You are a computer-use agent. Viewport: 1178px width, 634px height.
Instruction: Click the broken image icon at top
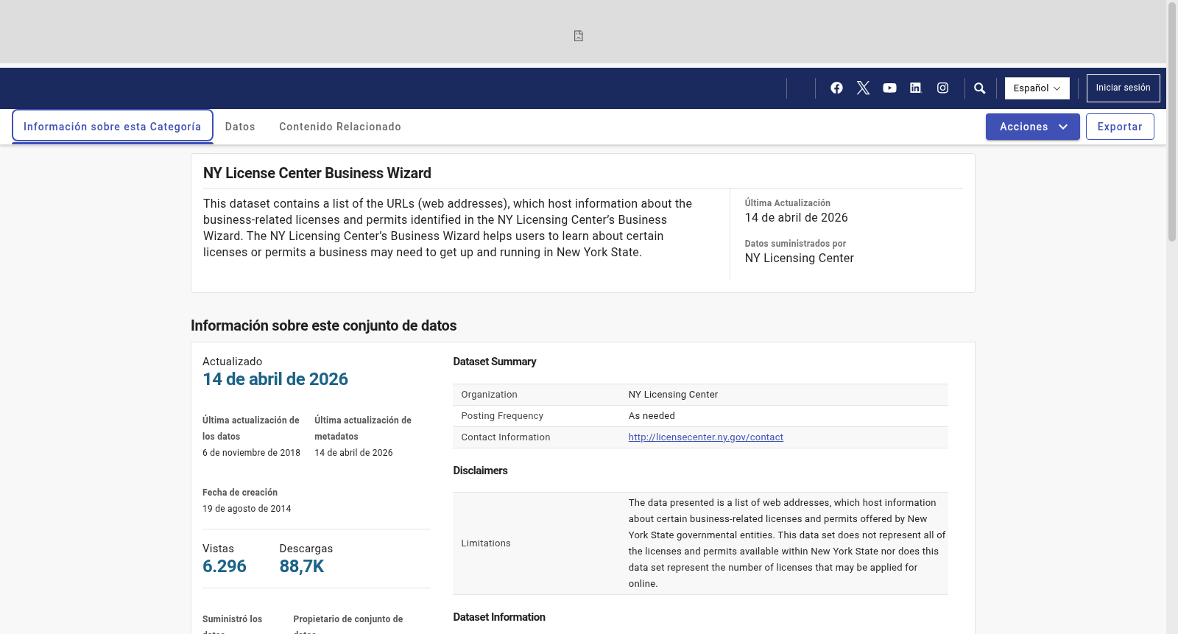[x=579, y=36]
